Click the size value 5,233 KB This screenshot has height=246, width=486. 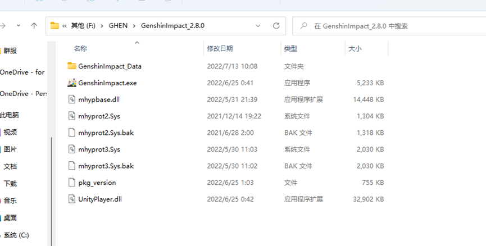pos(370,83)
